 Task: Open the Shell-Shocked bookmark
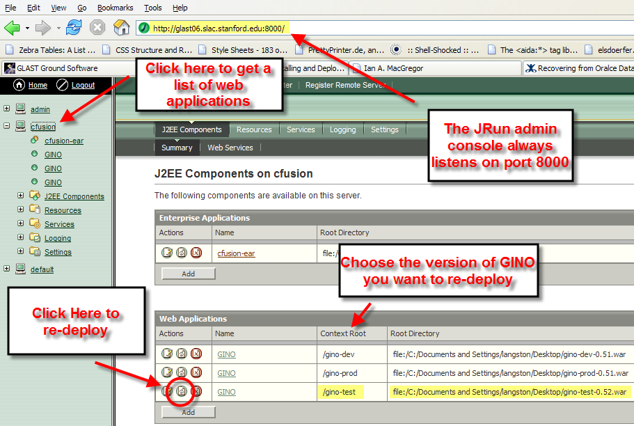pyautogui.click(x=436, y=49)
